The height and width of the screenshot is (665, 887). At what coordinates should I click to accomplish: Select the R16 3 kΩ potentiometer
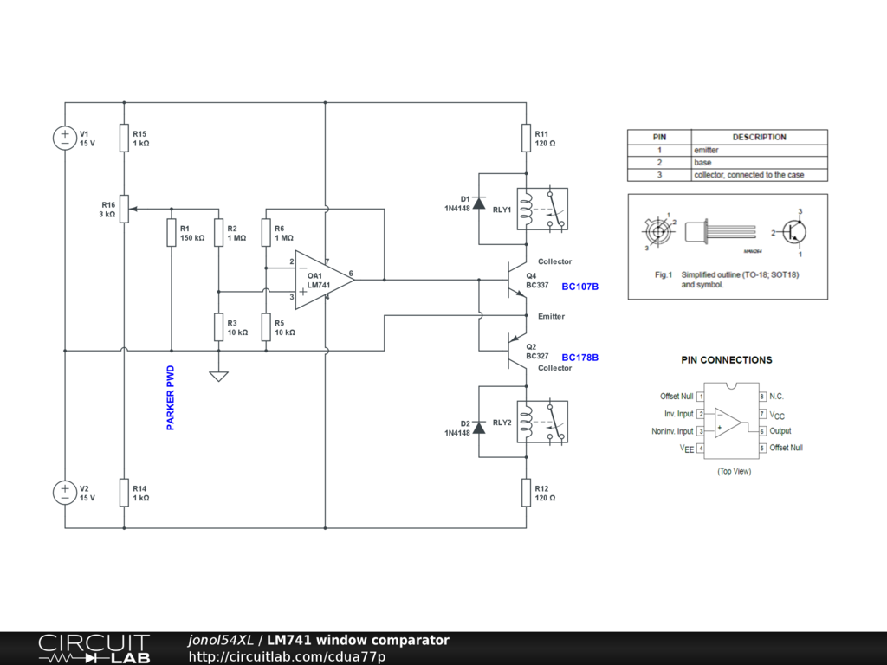tap(124, 209)
